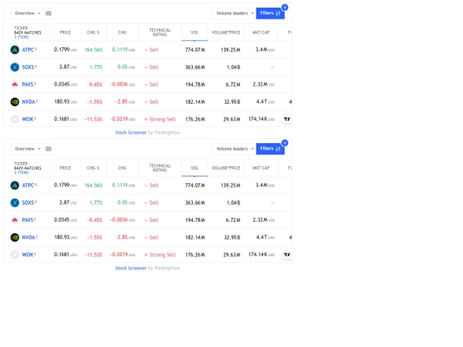Click ATPC logo icon in bottom screener
This screenshot has height=347, width=463.
[x=15, y=185]
